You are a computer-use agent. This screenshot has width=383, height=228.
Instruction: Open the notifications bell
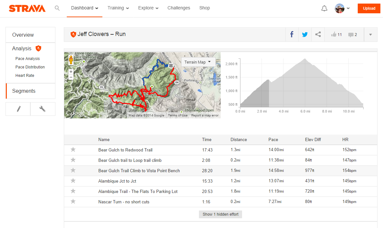pos(324,8)
